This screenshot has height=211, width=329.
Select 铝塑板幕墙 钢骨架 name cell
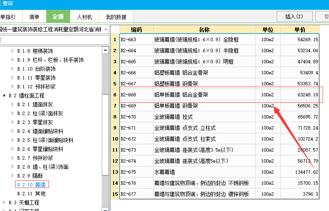[x=204, y=84]
